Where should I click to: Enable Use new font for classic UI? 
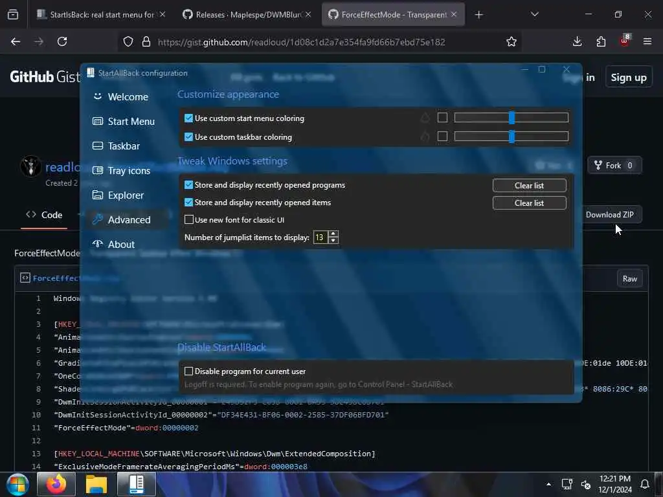189,220
